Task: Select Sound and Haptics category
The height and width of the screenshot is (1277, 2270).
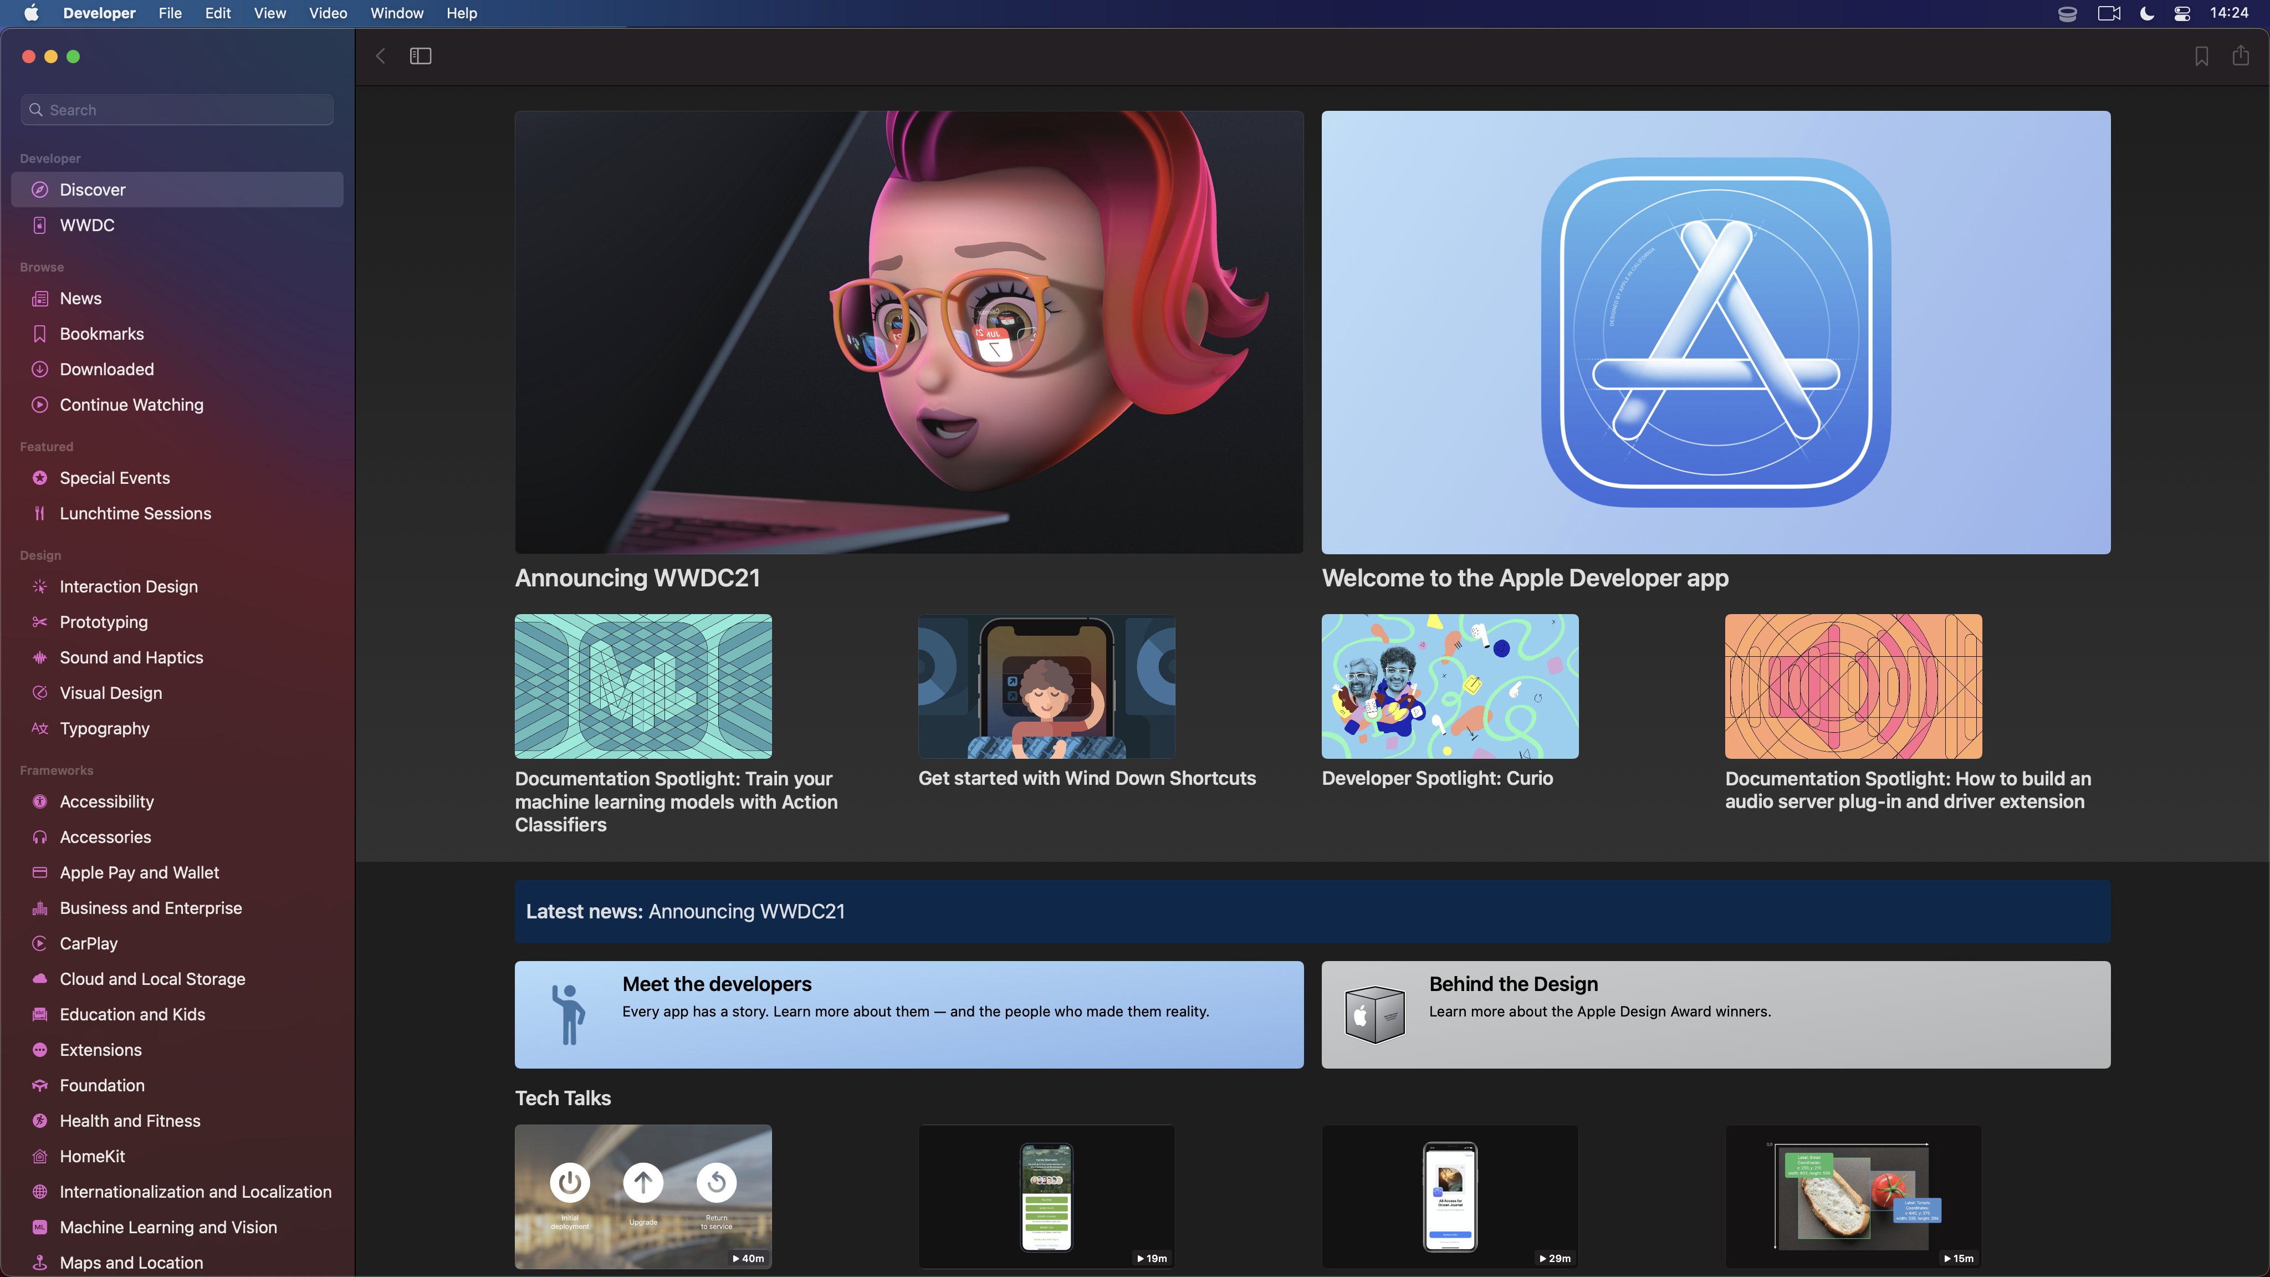Action: pos(131,657)
